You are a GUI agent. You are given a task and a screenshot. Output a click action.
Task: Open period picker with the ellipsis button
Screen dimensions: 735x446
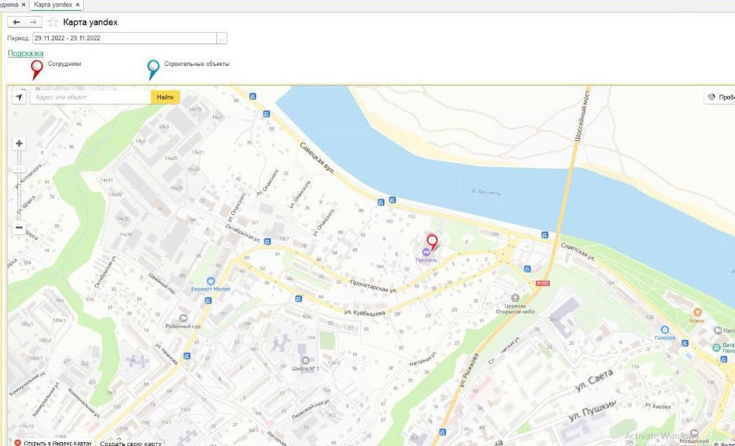click(x=222, y=38)
